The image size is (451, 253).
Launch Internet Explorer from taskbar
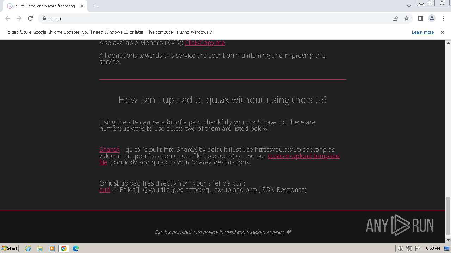(x=28, y=248)
